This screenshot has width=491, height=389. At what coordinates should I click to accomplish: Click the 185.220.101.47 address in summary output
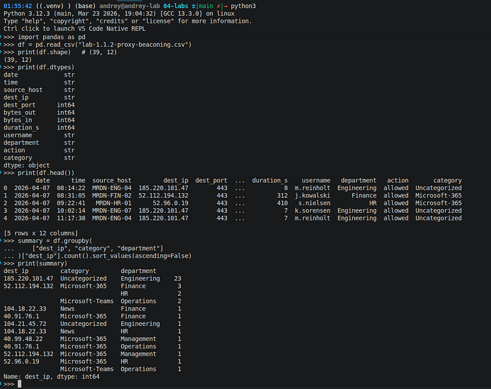click(28, 279)
